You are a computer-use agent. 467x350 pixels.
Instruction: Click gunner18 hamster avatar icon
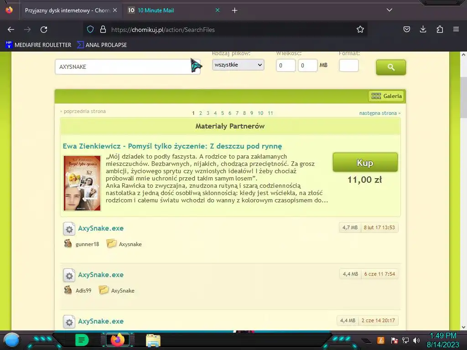[68, 243]
